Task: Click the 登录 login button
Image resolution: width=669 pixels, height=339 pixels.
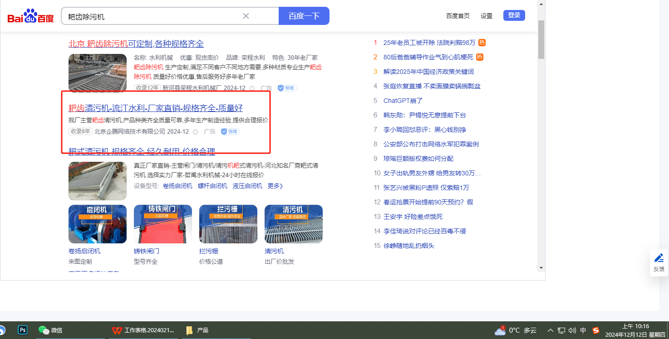Action: [x=514, y=15]
